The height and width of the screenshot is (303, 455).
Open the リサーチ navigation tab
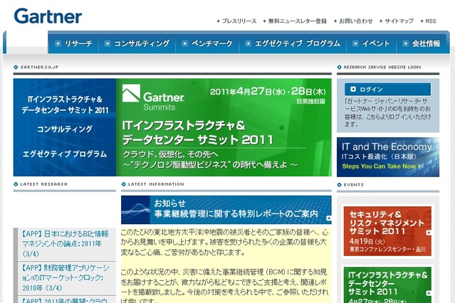tap(74, 43)
